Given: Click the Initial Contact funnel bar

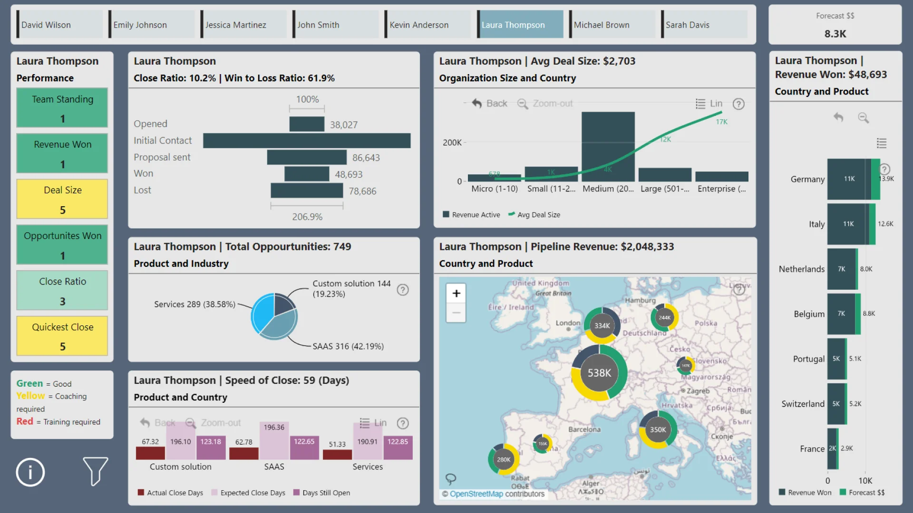Looking at the screenshot, I should [307, 141].
